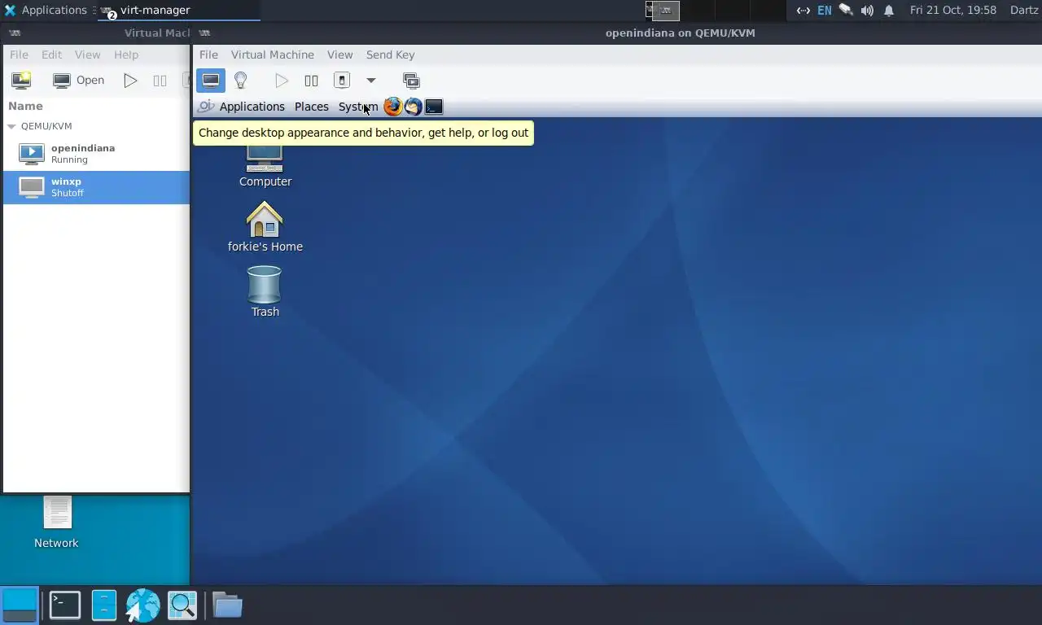This screenshot has height=625, width=1042.
Task: Click show desktop dock icon
Action: (x=20, y=605)
